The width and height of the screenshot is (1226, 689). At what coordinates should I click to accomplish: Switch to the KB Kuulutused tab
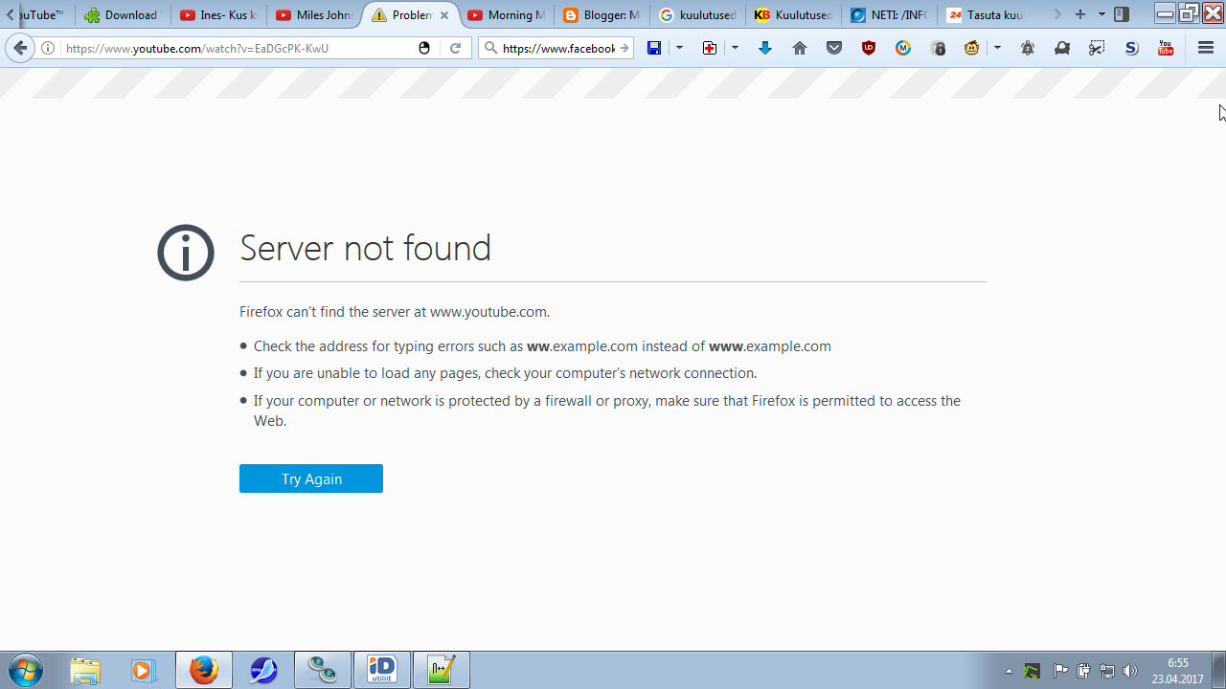(x=793, y=15)
